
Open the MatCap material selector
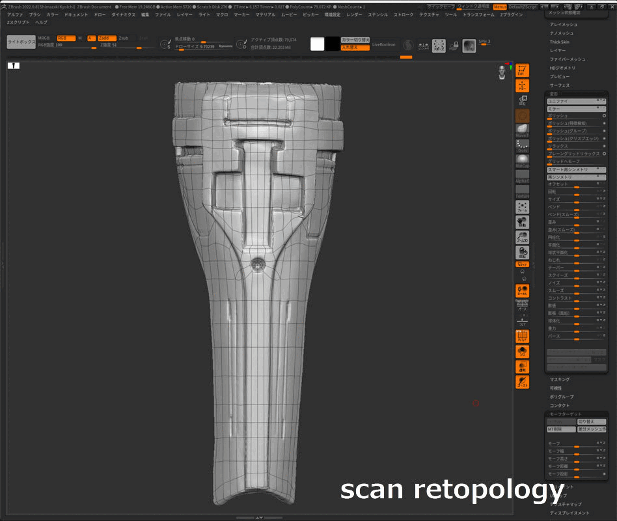(522, 161)
